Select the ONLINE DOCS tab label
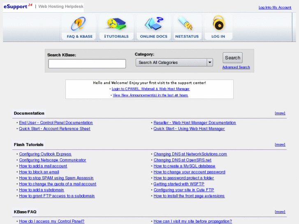 click(x=153, y=37)
